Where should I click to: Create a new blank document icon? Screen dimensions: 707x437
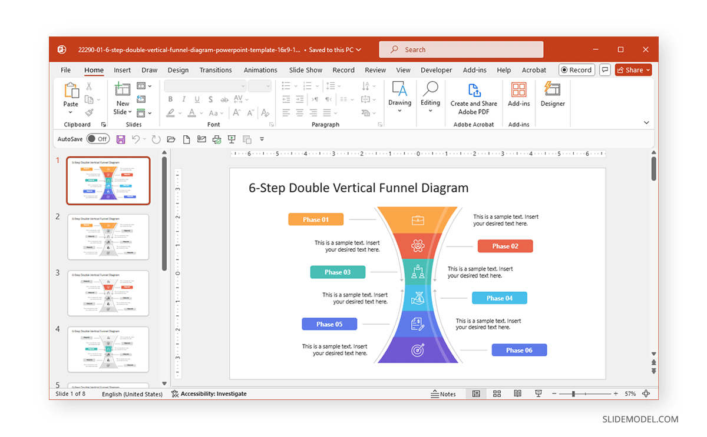(187, 139)
